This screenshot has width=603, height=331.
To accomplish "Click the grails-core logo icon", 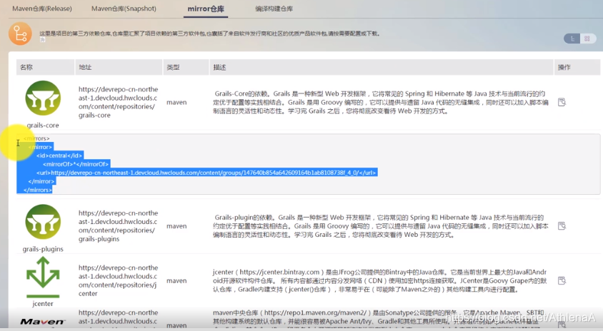I will (x=43, y=98).
